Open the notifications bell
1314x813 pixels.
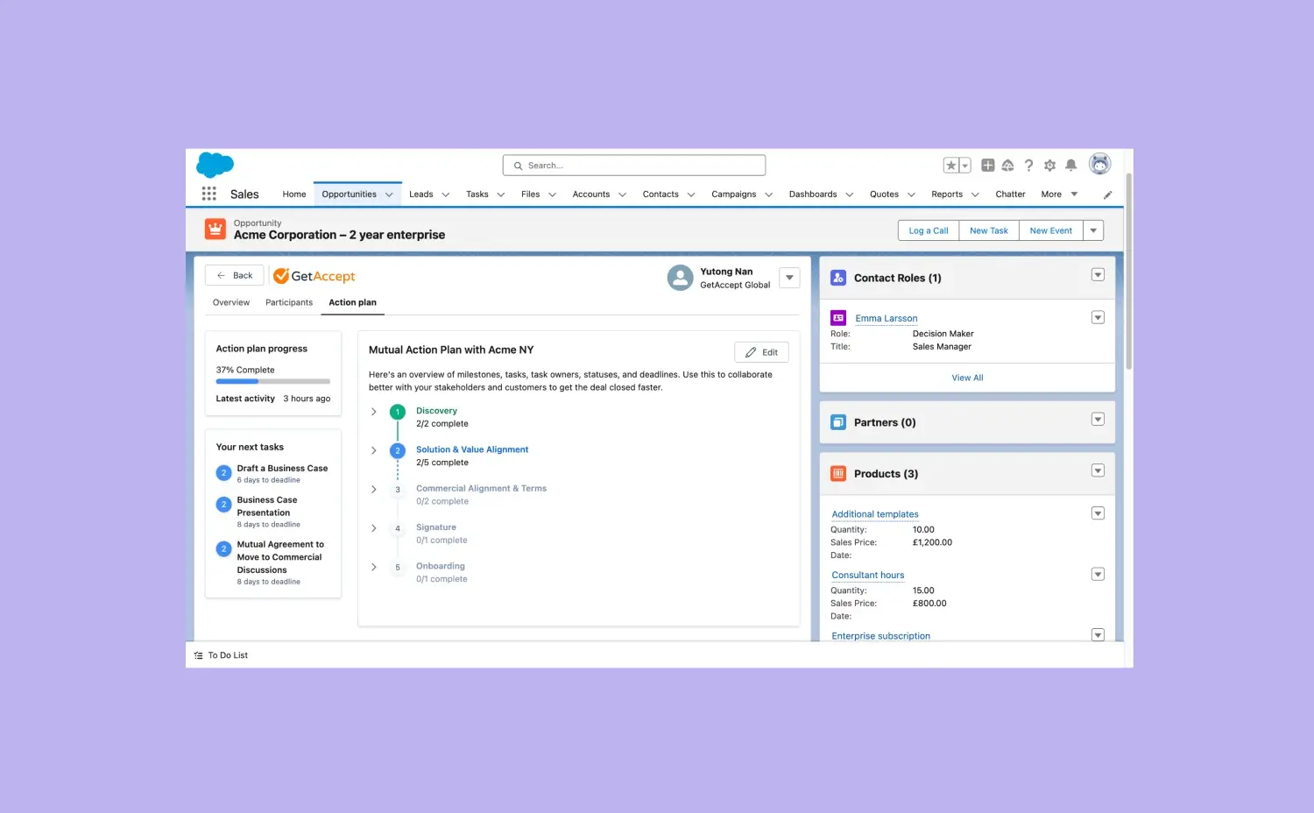[1070, 165]
